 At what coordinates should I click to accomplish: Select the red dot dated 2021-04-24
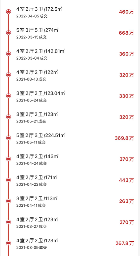coord(9,159)
